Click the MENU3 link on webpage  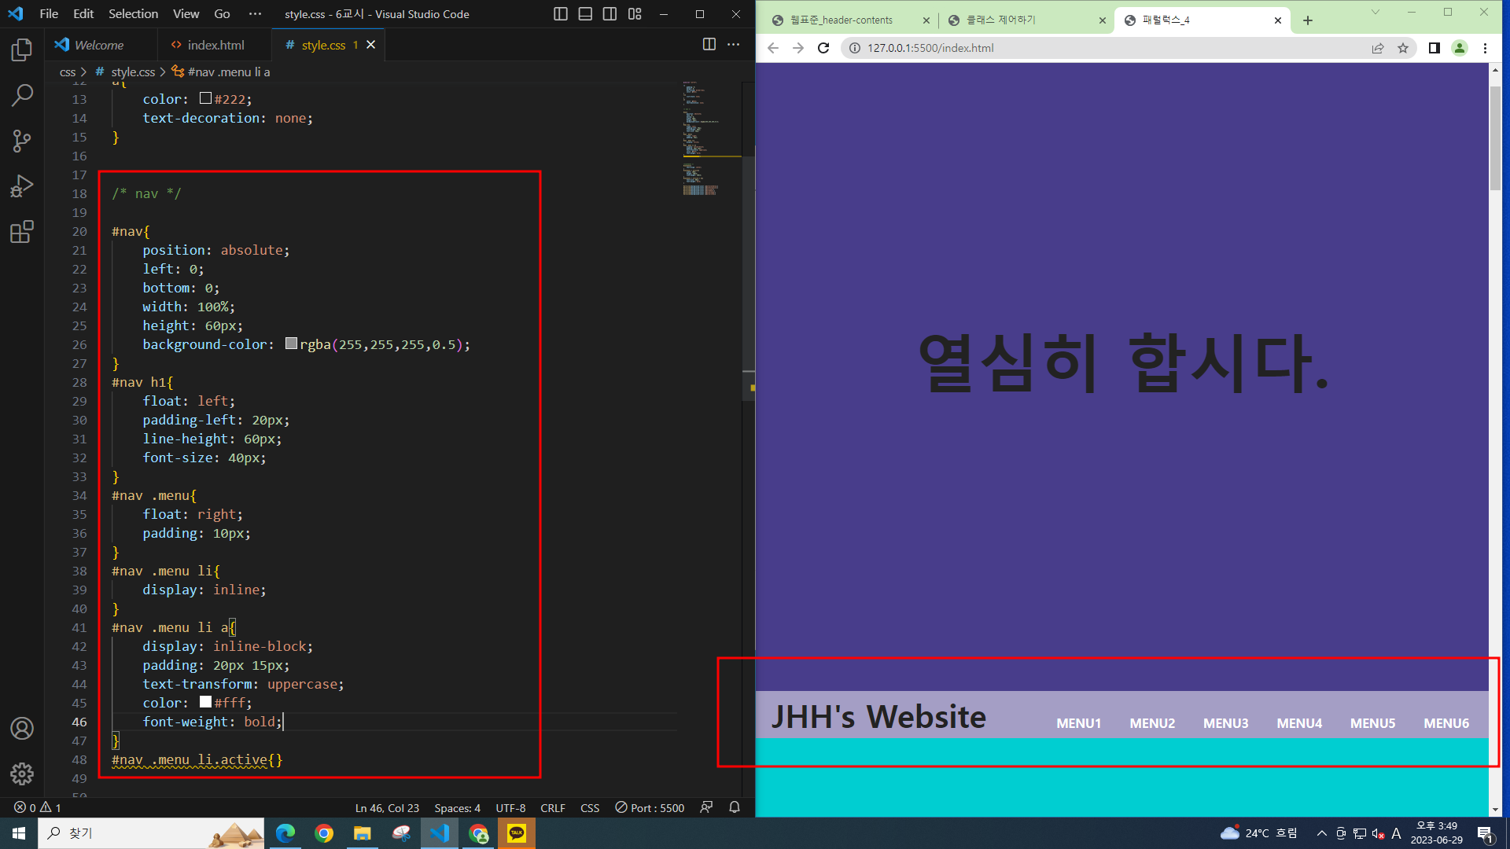[x=1225, y=723]
